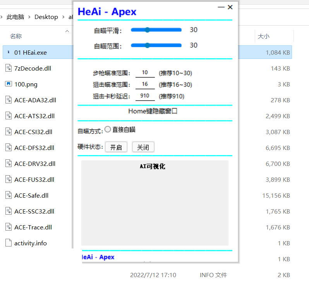The image size is (309, 281).
Task: Click the ACE-FUS32.dll file icon
Action: point(9,179)
